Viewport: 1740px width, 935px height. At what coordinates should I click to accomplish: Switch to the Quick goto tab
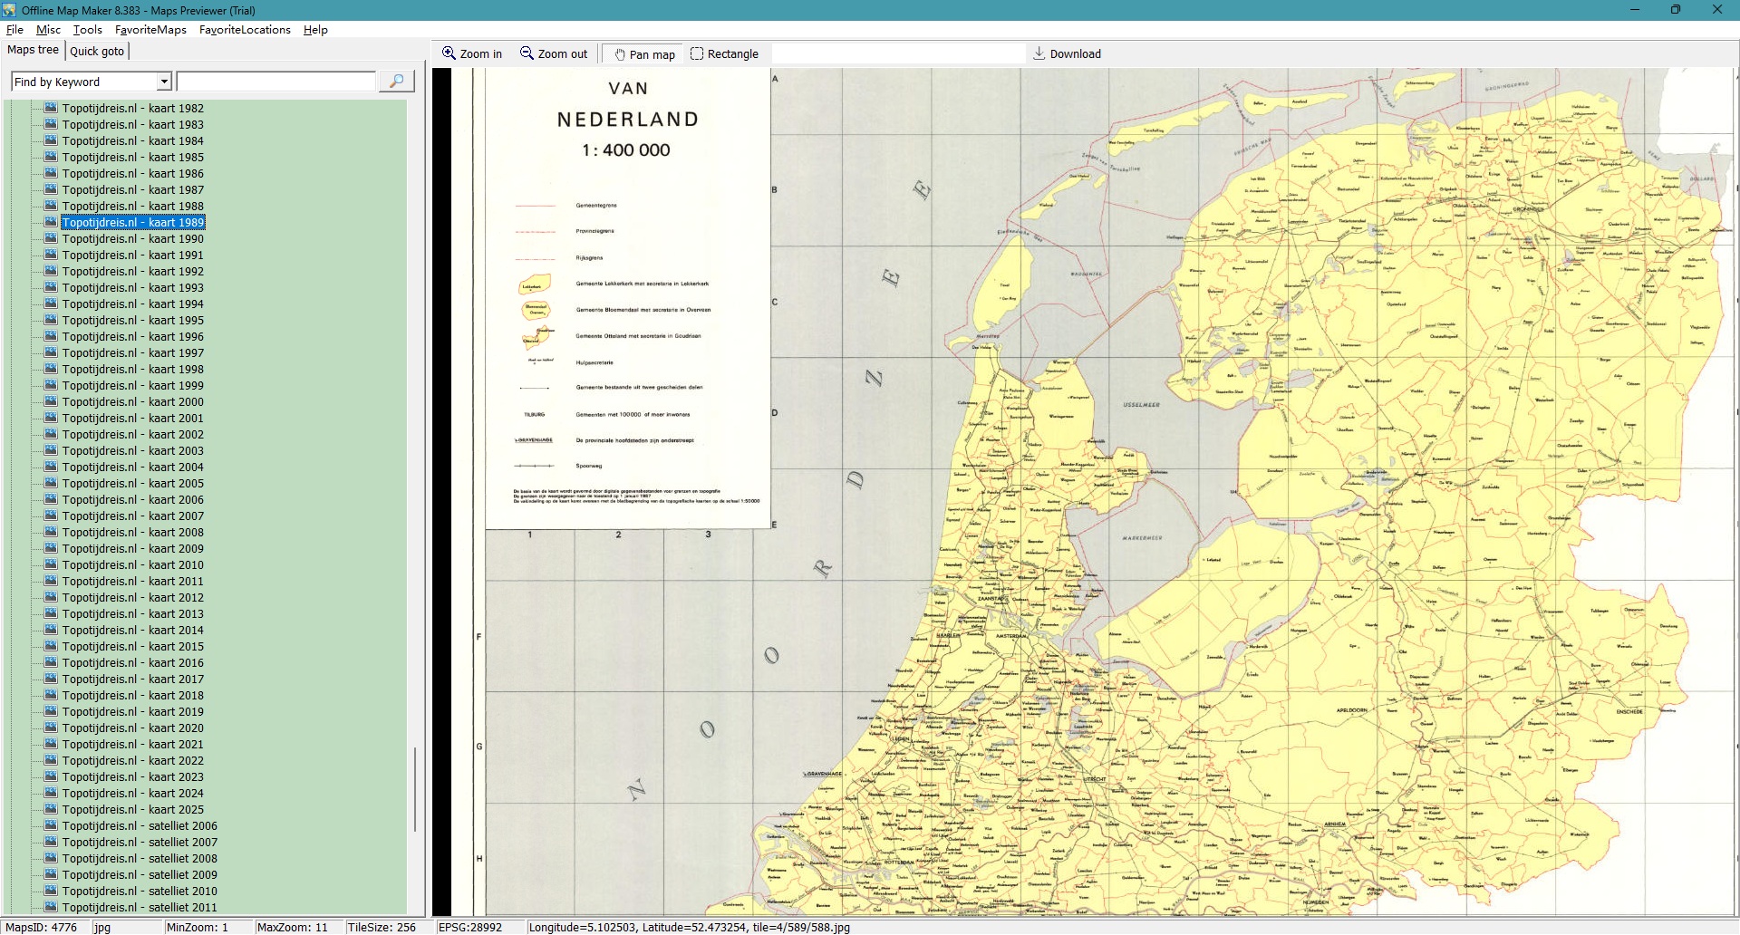pyautogui.click(x=97, y=51)
